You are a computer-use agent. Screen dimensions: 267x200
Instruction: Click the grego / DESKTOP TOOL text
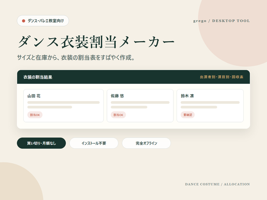[x=221, y=21]
